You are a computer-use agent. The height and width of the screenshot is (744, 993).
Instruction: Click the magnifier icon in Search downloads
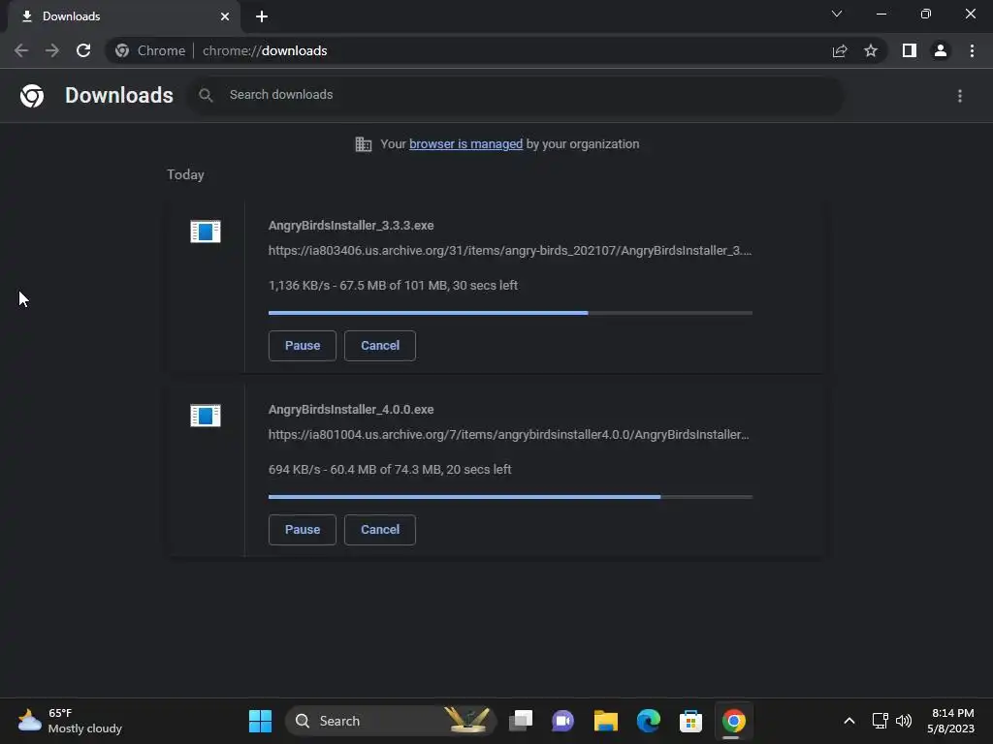tap(206, 95)
